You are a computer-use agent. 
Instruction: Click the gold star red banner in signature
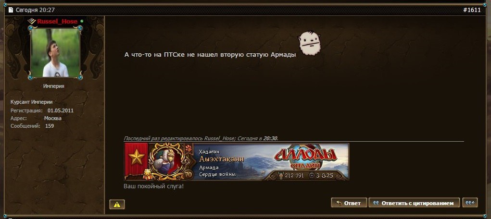coord(136,160)
